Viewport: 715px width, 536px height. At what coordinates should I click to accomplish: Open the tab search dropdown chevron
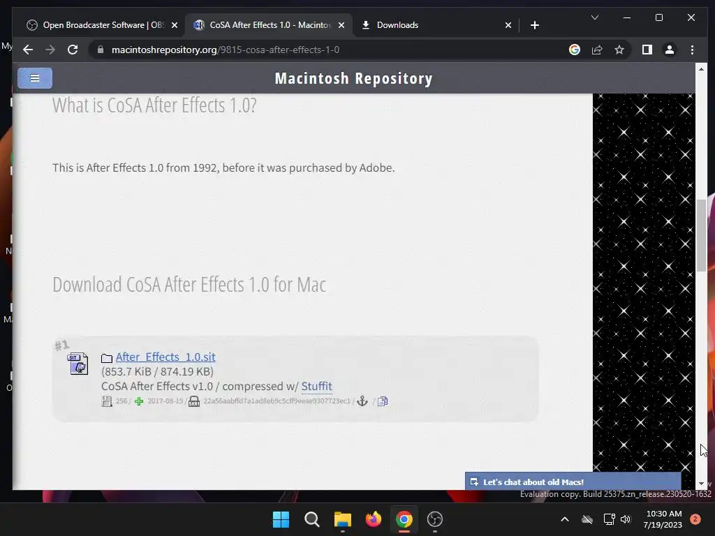tap(595, 17)
